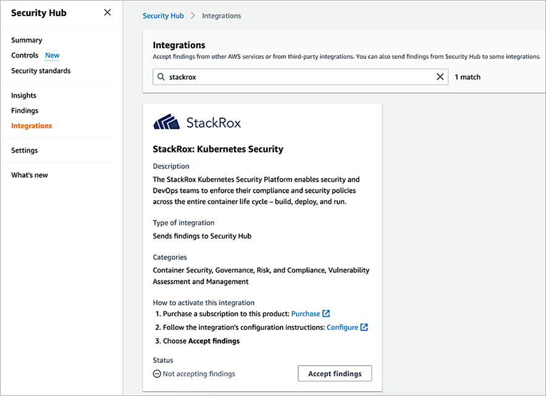This screenshot has width=546, height=396.
Task: Navigate to Findings
Action: (x=25, y=111)
